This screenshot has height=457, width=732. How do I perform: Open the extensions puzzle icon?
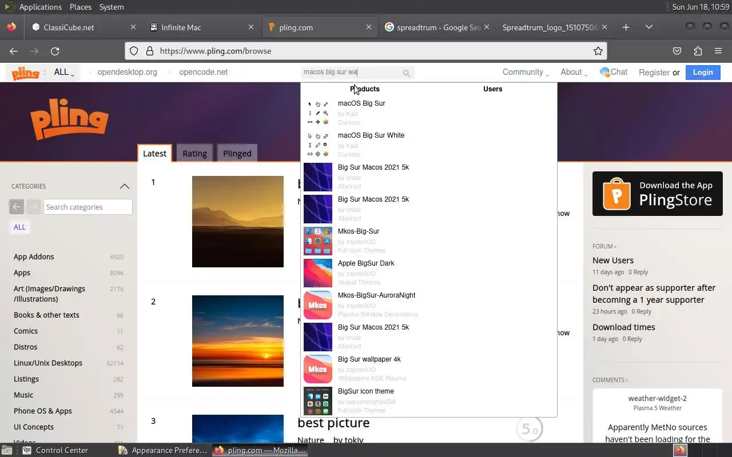[698, 51]
